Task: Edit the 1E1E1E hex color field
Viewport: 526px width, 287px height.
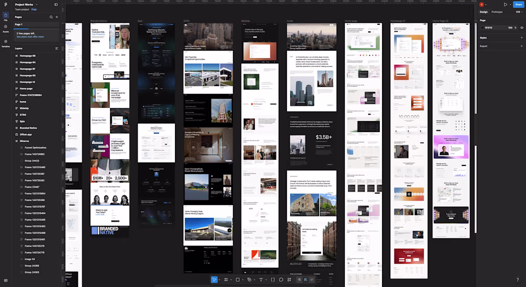Action: click(489, 28)
